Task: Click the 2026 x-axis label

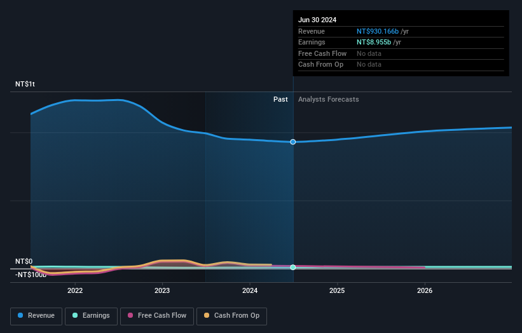Action: (425, 290)
